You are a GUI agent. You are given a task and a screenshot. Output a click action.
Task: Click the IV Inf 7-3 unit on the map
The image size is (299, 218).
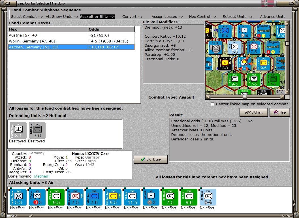pyautogui.click(x=234, y=48)
